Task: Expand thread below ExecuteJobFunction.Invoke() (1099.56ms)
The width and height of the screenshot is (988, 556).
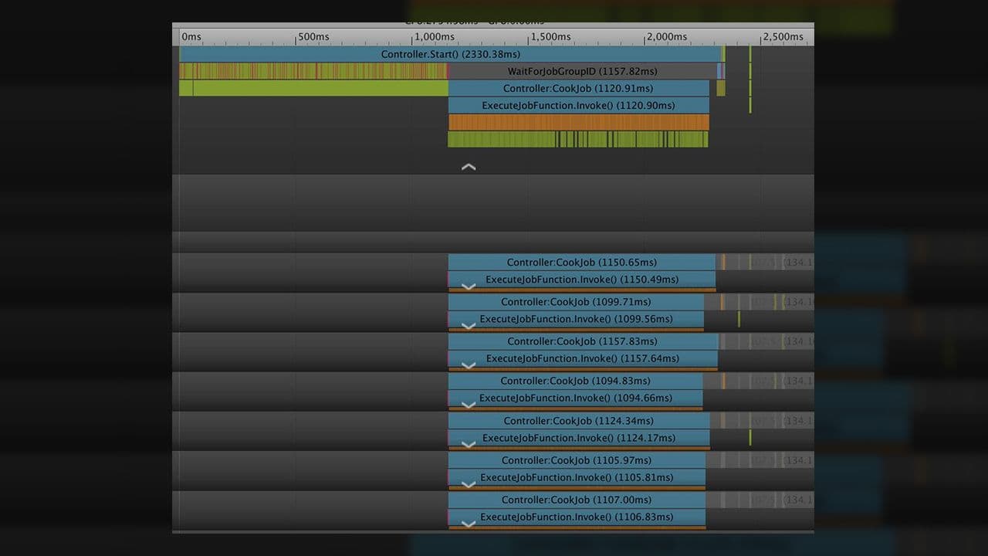Action: click(468, 326)
